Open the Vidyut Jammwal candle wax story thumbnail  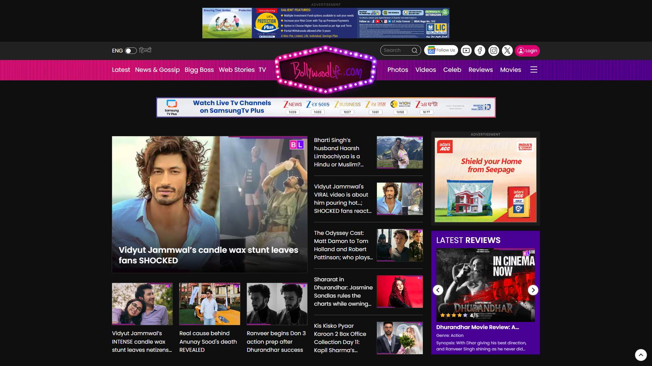209,204
